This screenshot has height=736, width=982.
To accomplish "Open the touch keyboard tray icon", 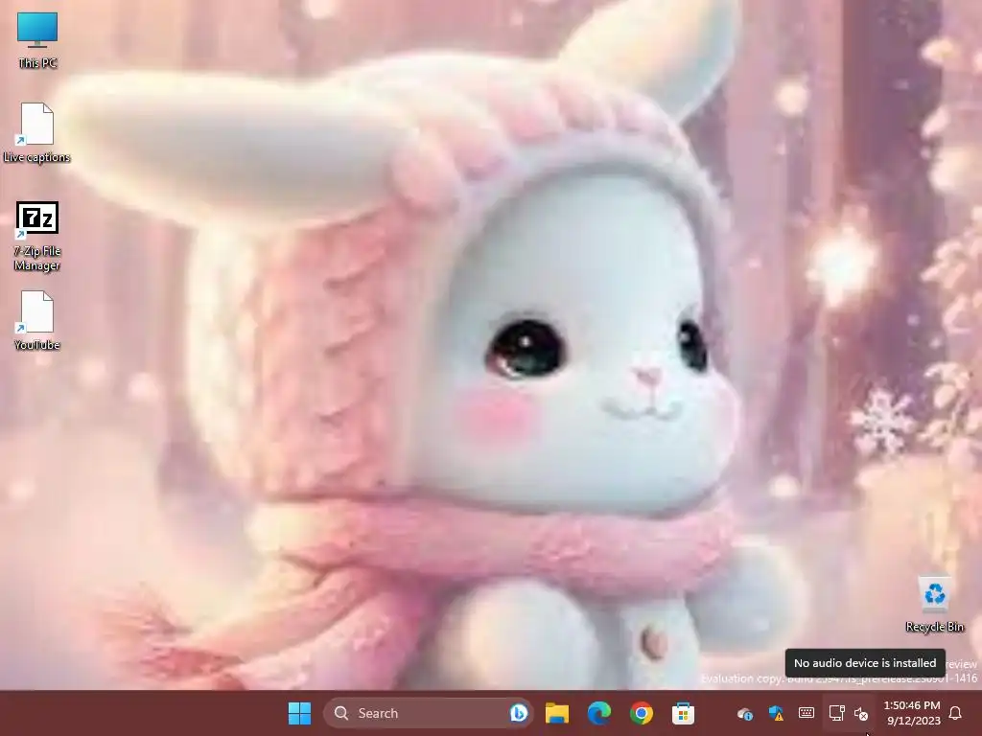I will pos(807,713).
